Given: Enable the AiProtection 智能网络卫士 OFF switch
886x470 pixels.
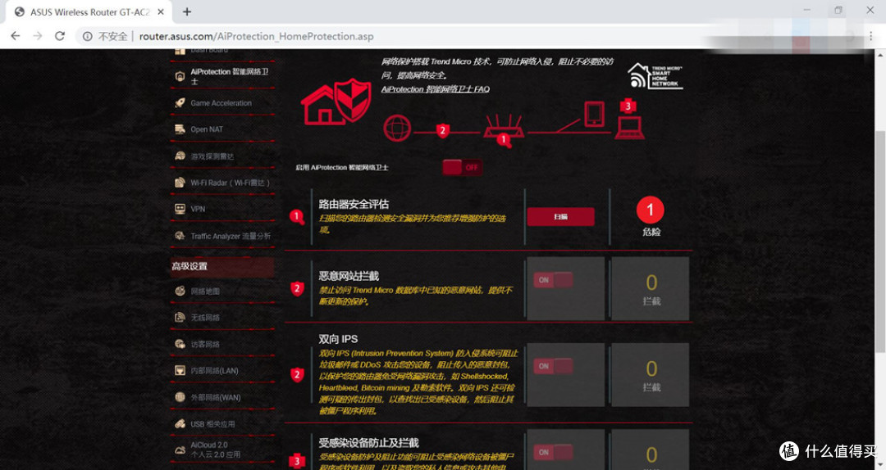Looking at the screenshot, I should pyautogui.click(x=462, y=167).
